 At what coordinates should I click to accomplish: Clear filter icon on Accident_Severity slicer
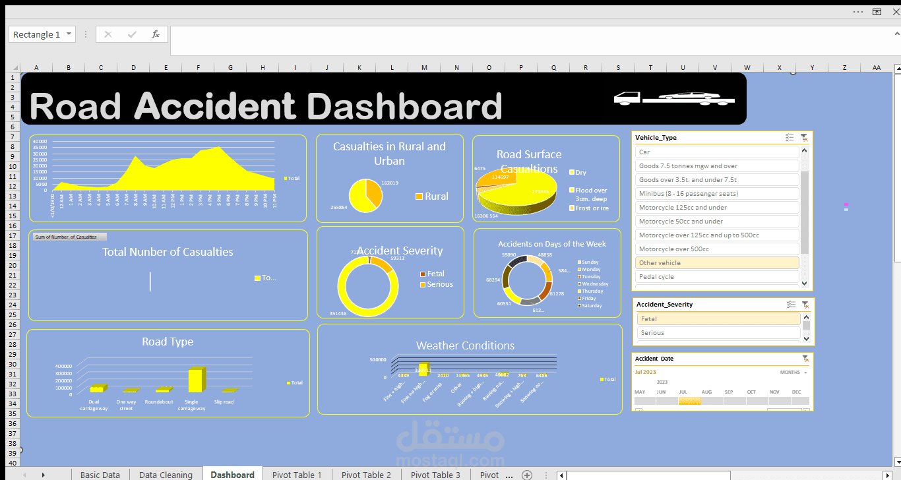pos(805,305)
